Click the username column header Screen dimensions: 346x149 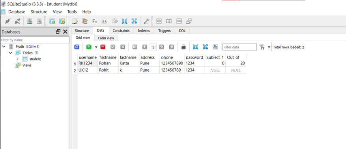[88, 57]
